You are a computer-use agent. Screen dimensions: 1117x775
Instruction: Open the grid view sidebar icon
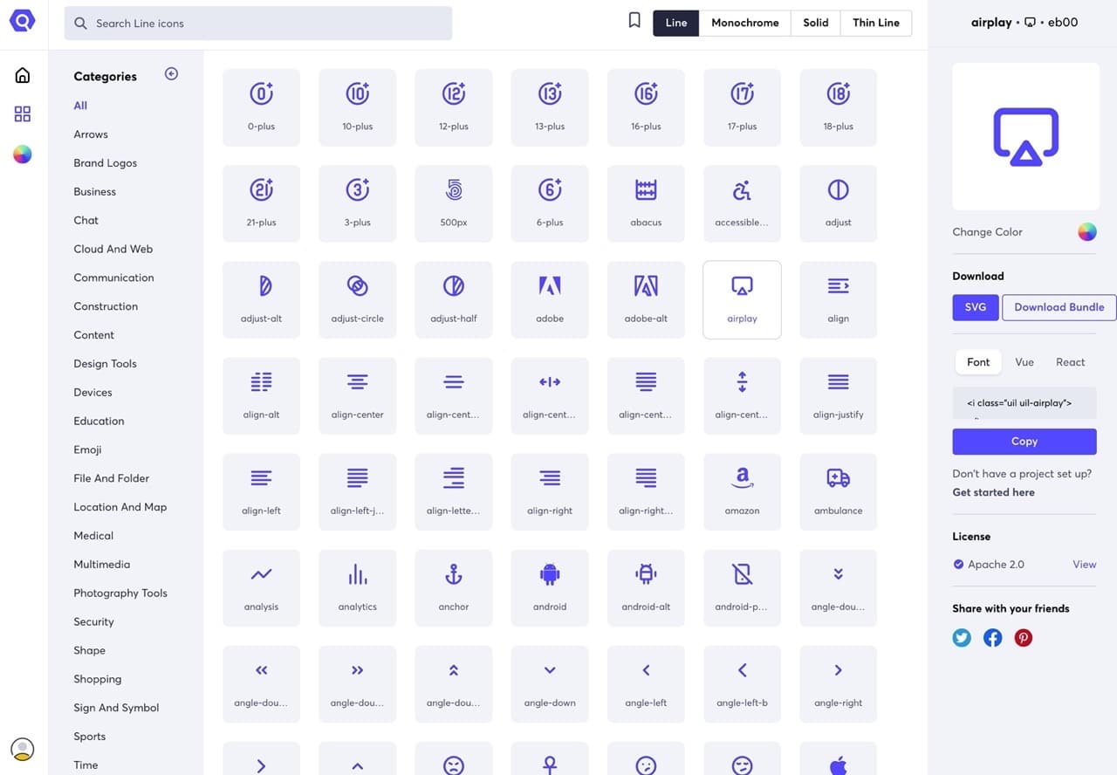click(x=23, y=113)
